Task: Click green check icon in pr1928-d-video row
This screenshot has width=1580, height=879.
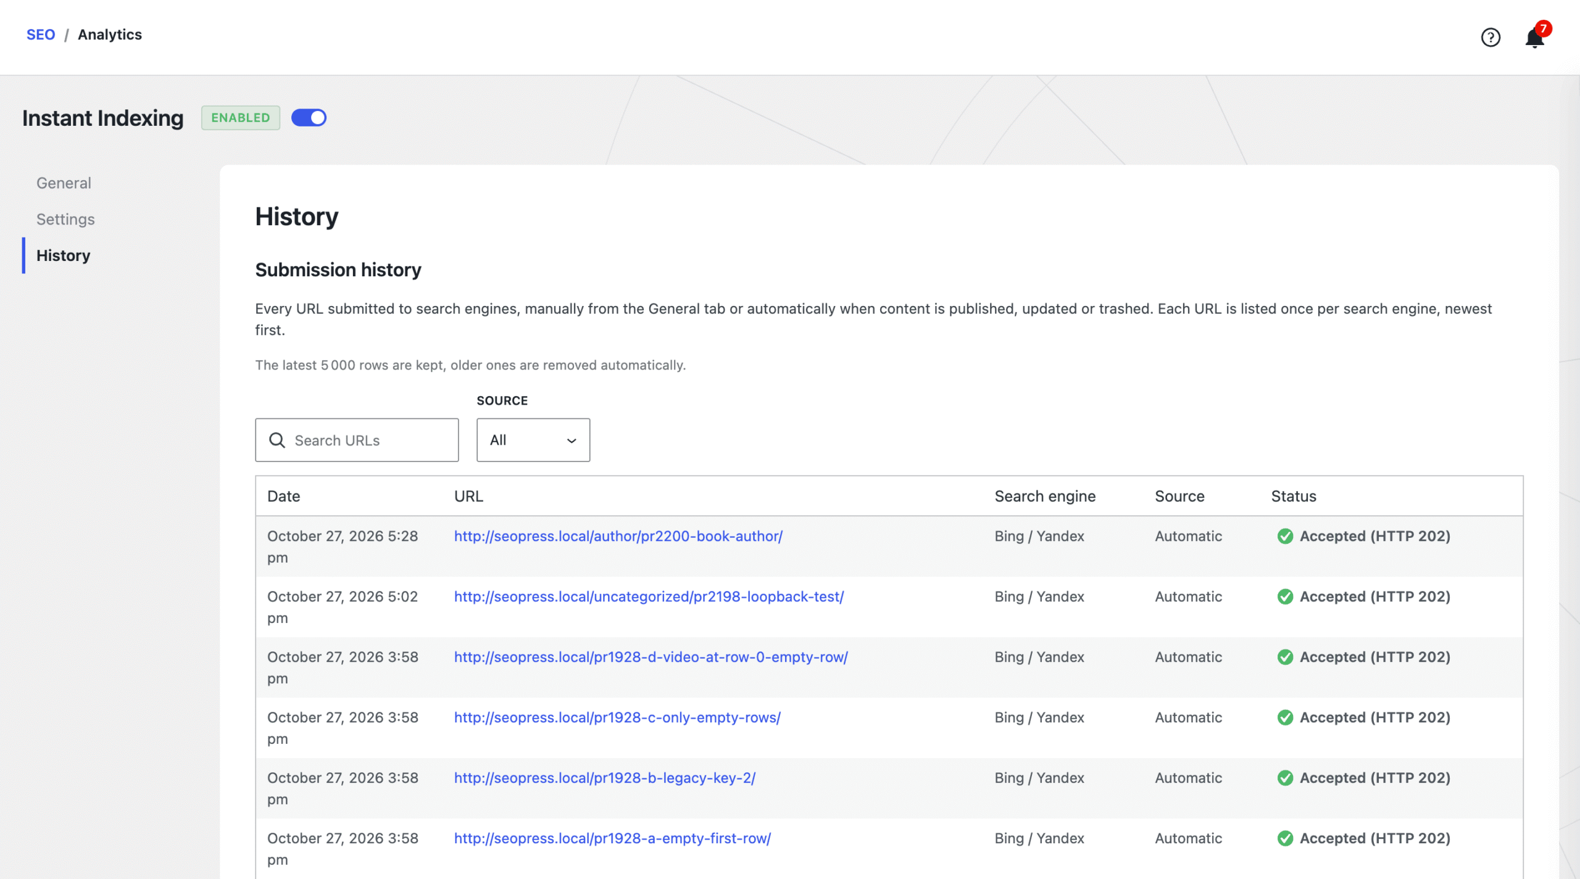Action: pos(1285,657)
